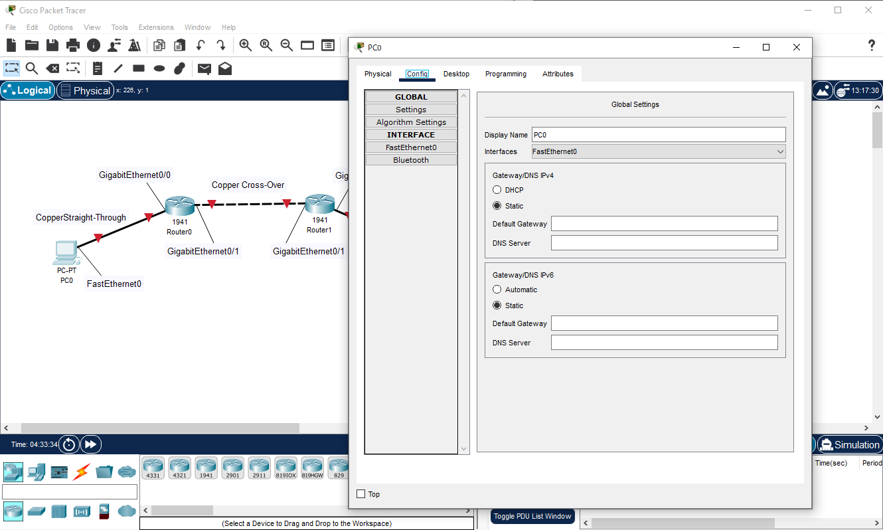Open a file with folder icon
The height and width of the screenshot is (530, 883).
click(32, 45)
